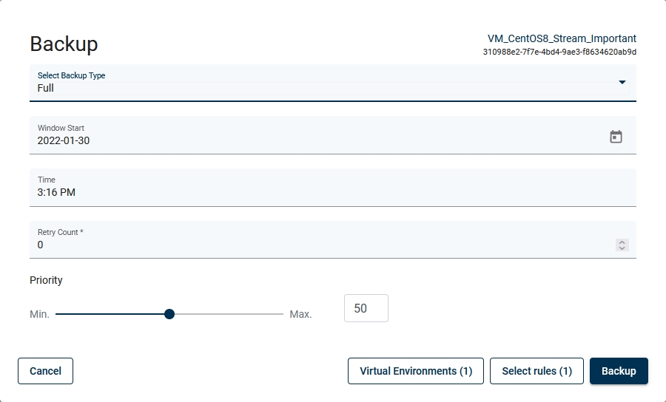
Task: Click the Window Start date 2022-01-30
Action: 64,140
